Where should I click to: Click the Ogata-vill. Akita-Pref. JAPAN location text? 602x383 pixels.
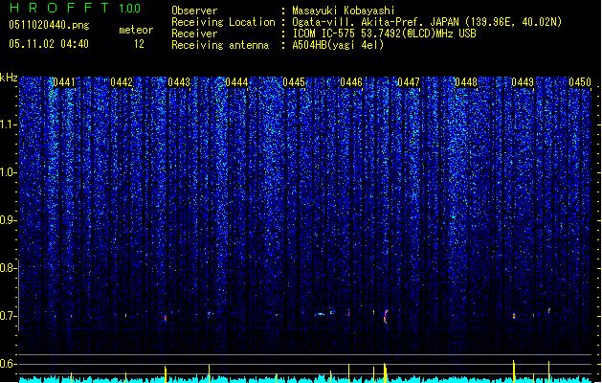(427, 22)
